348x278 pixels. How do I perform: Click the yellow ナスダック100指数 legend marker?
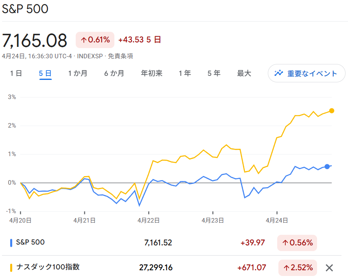(x=11, y=268)
